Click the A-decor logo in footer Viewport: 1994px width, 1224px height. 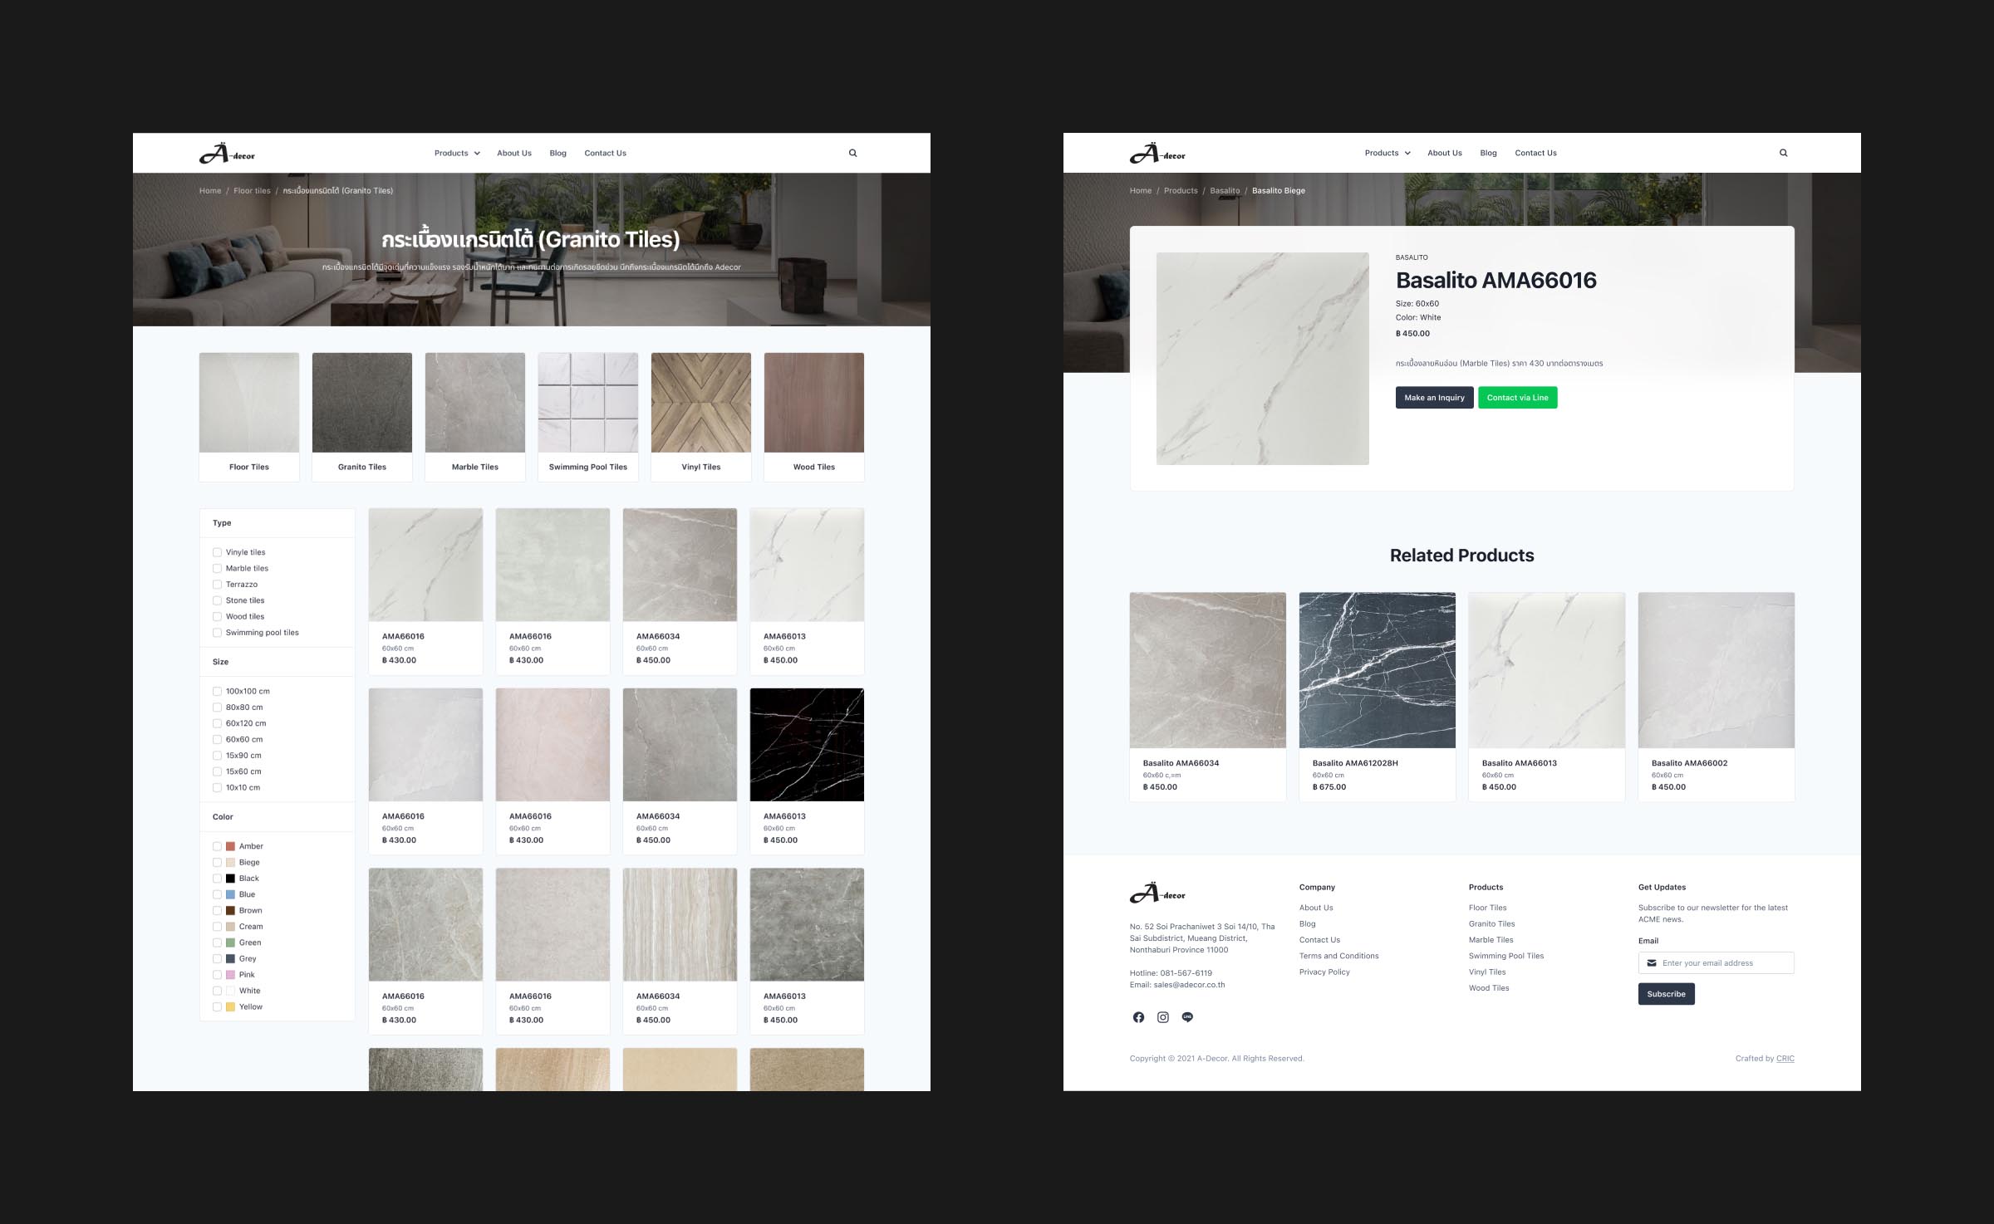[x=1157, y=894]
